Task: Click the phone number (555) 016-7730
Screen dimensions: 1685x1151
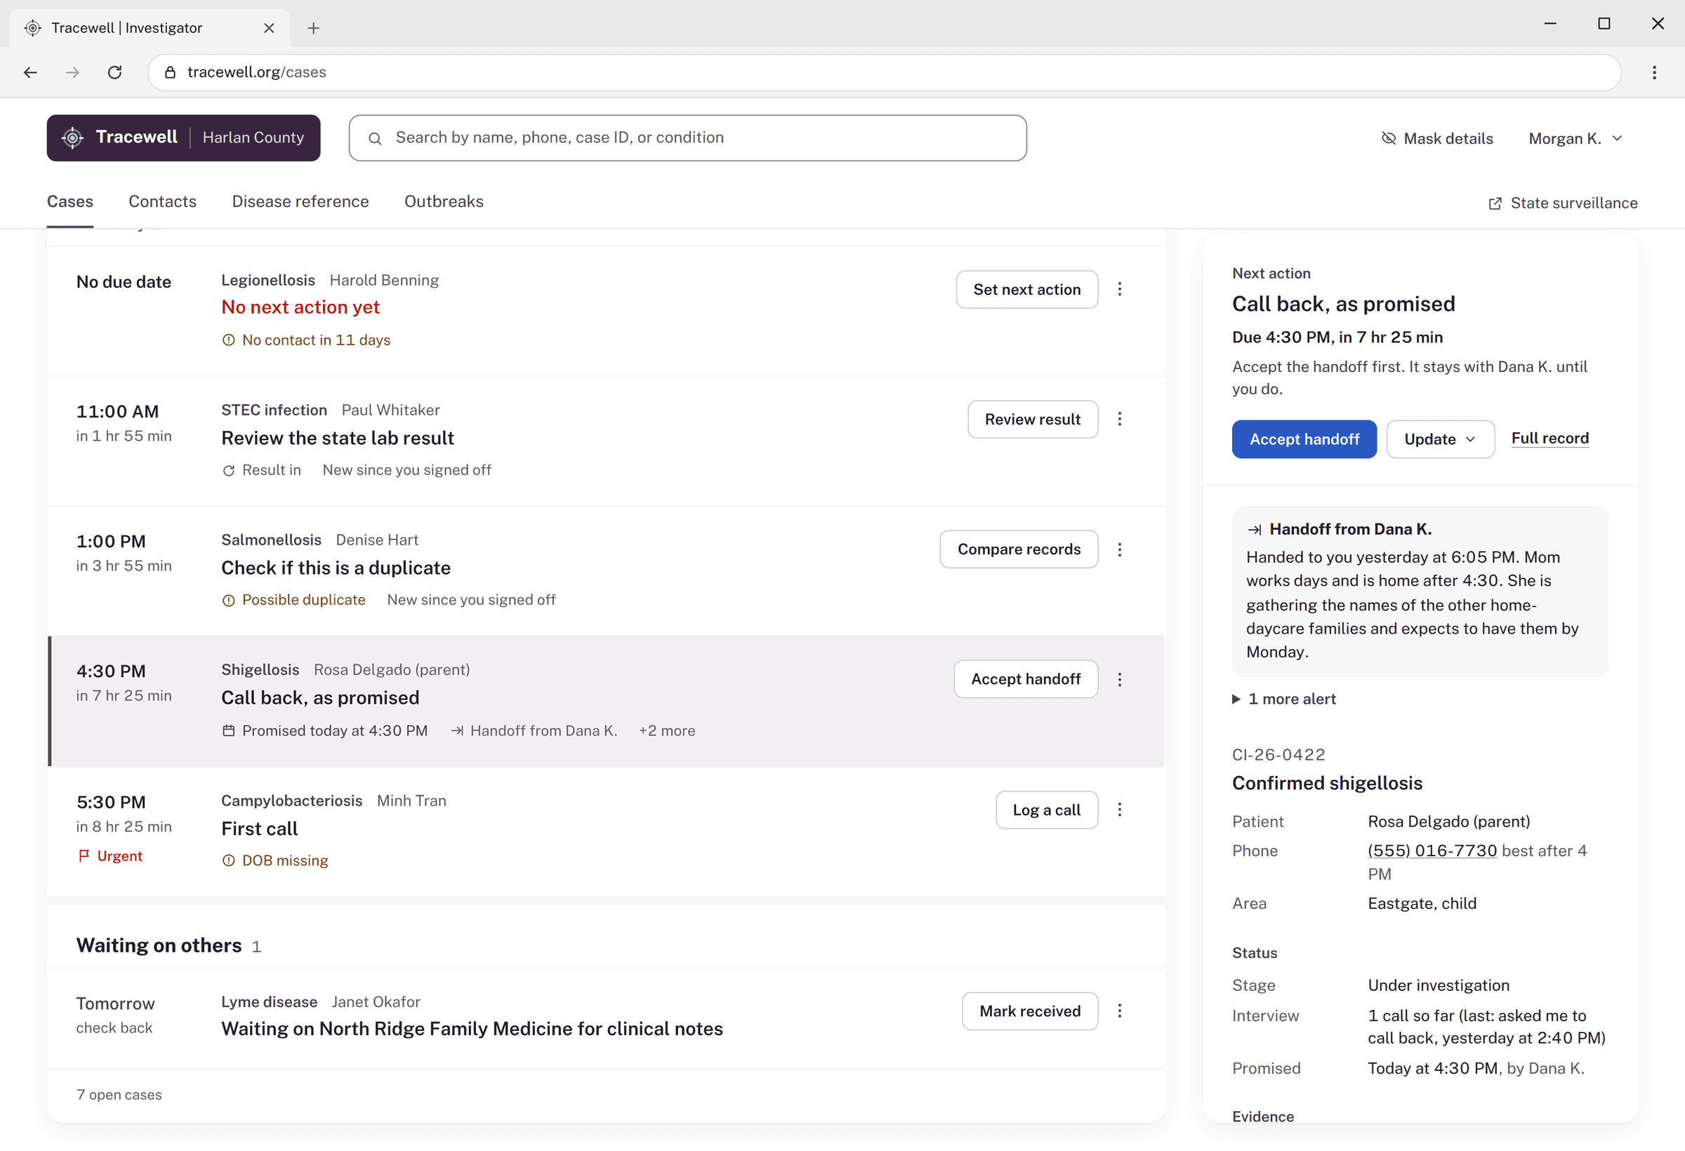Action: [x=1432, y=850]
